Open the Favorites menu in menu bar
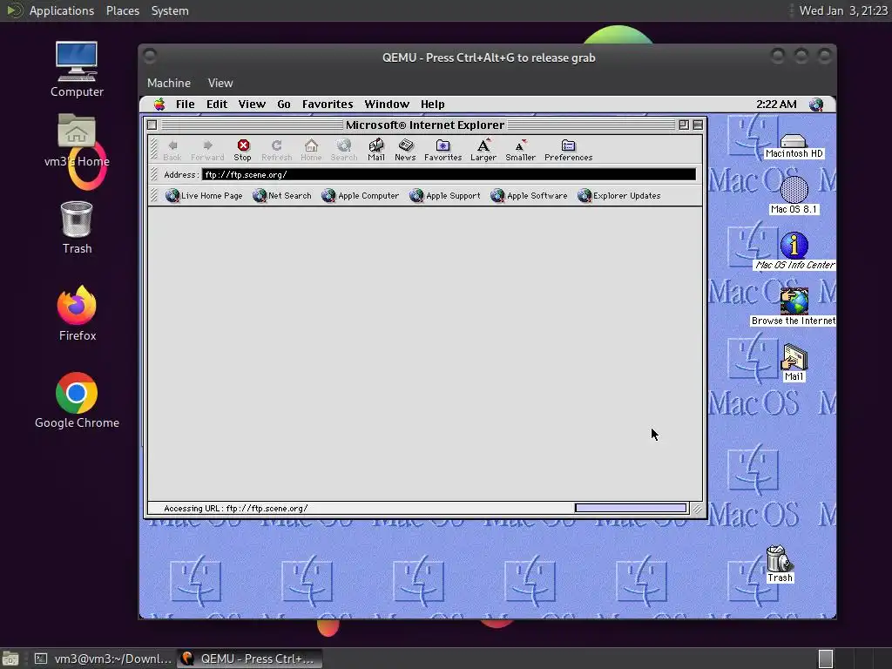Image resolution: width=892 pixels, height=669 pixels. coord(328,105)
